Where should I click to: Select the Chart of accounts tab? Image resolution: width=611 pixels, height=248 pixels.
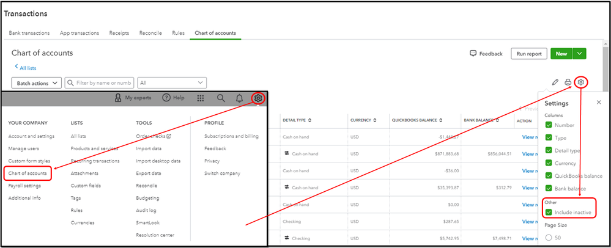click(215, 33)
